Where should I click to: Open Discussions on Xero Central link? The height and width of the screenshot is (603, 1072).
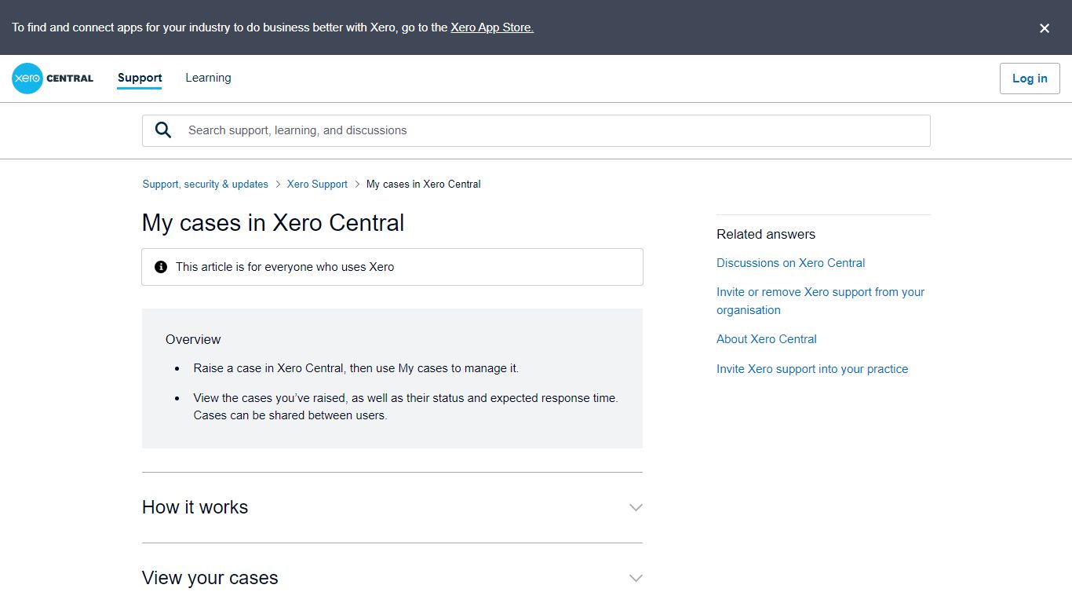click(x=791, y=263)
